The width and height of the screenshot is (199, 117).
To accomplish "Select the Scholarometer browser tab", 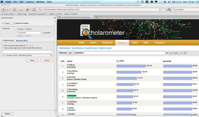I will [x=76, y=17].
